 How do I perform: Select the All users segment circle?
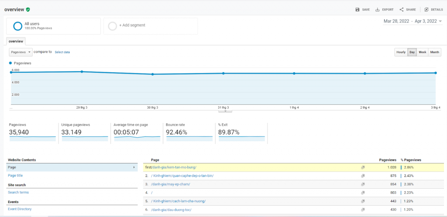point(17,26)
